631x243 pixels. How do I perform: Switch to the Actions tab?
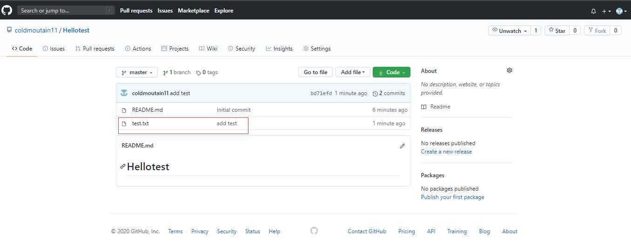pyautogui.click(x=138, y=48)
